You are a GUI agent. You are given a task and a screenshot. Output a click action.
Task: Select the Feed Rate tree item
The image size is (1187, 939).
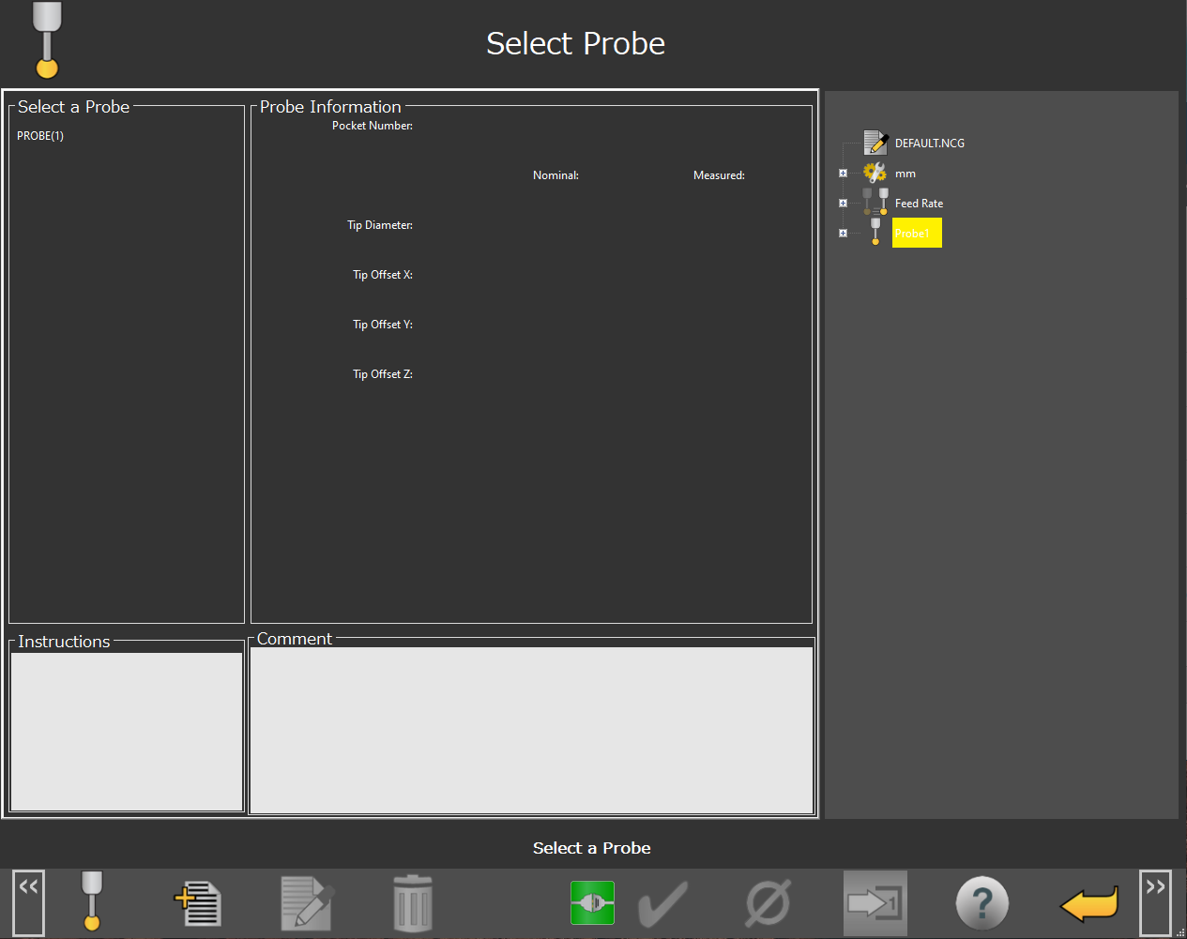[919, 204]
